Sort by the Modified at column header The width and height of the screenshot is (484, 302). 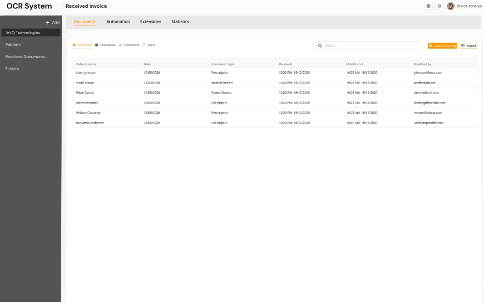click(355, 64)
